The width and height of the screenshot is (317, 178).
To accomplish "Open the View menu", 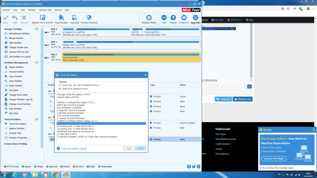I will point(15,10).
